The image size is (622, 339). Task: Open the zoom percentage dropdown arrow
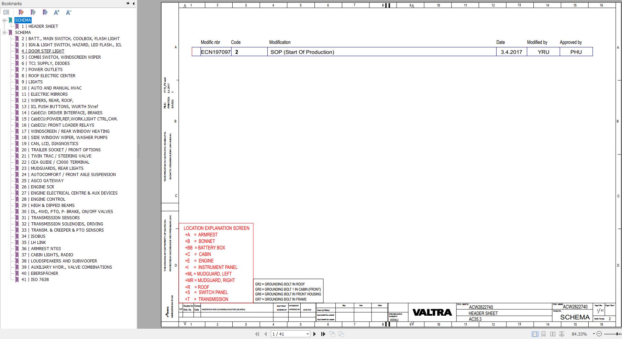click(593, 334)
